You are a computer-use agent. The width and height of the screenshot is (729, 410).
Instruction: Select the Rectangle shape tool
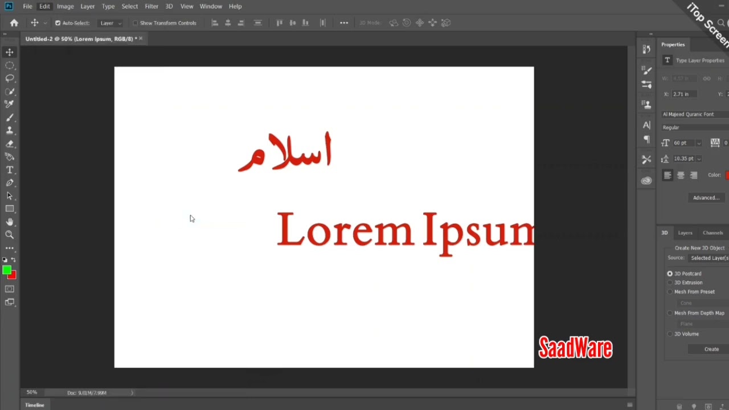click(x=10, y=209)
